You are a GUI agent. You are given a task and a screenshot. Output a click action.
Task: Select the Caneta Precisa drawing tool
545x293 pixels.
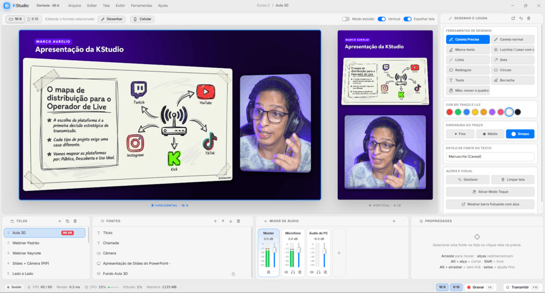click(468, 40)
